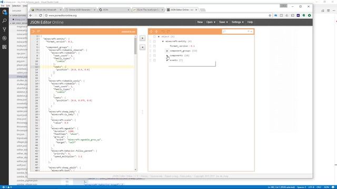Fold code at line 28 sheep_baby
The width and height of the screenshot is (337, 189).
click(39, 112)
